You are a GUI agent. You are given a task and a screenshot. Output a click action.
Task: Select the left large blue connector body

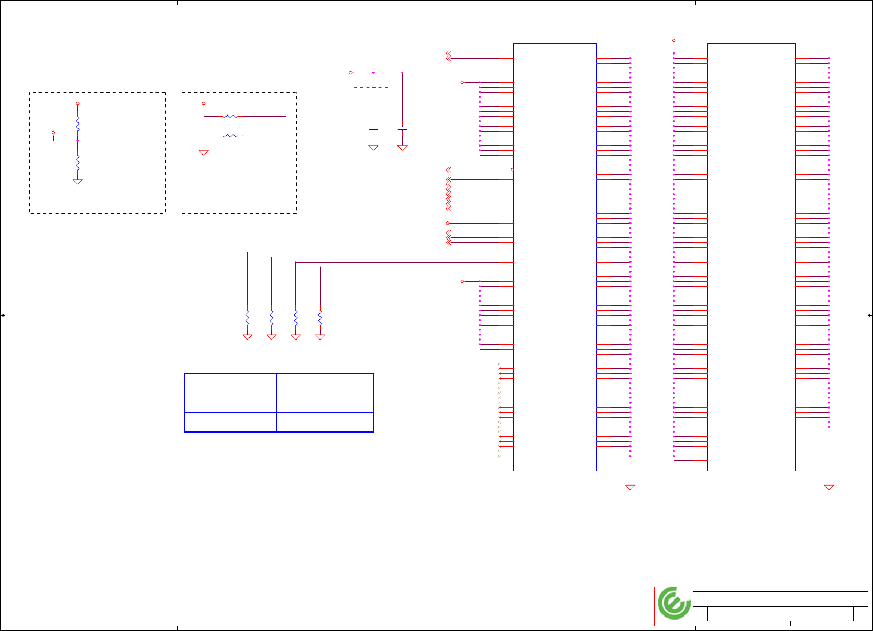point(555,257)
